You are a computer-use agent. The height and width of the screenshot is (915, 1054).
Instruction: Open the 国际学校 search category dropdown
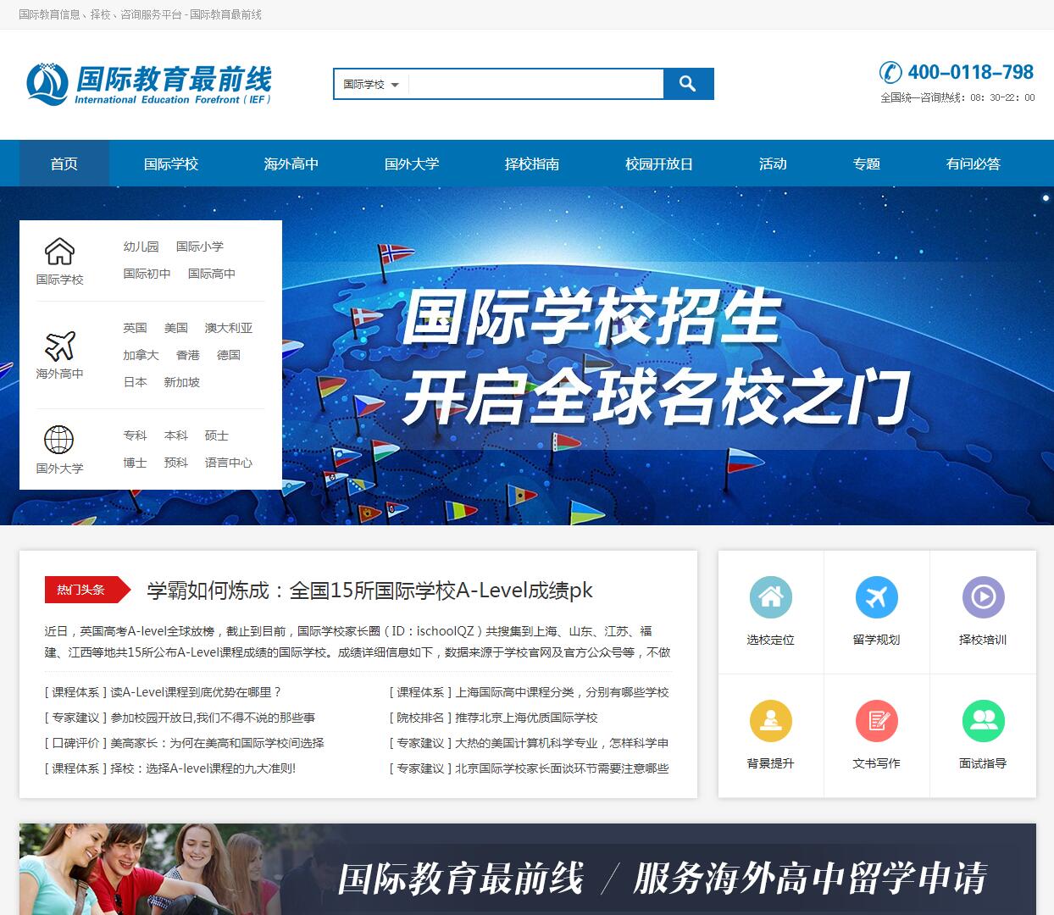click(371, 84)
